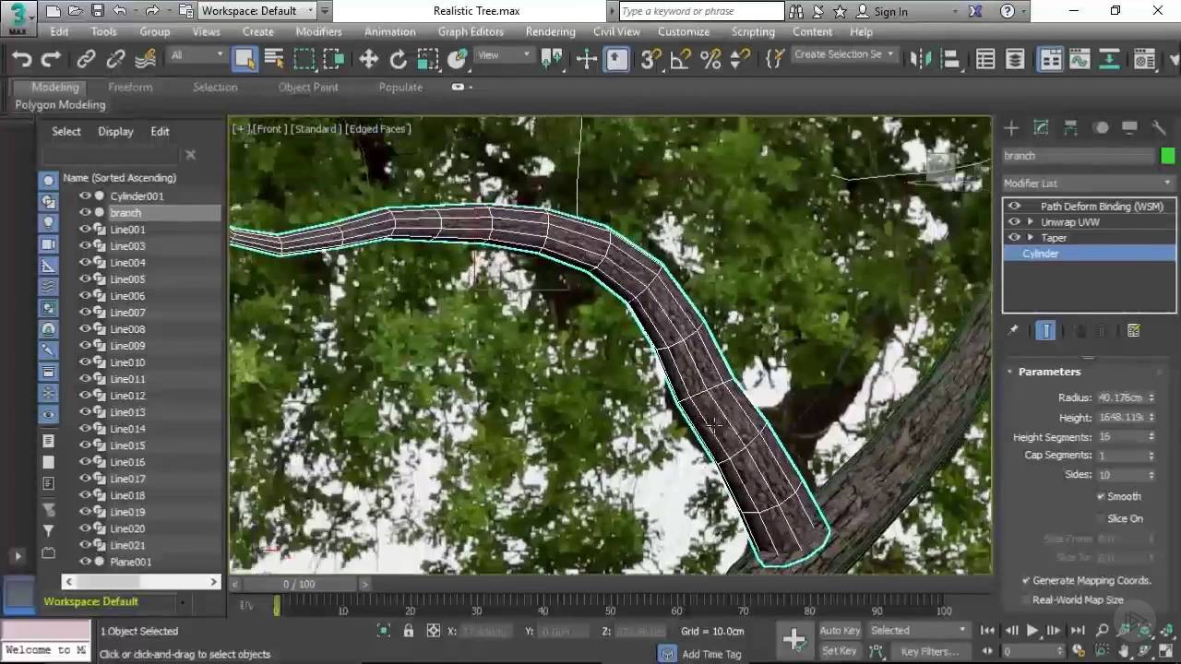Screen dimensions: 1181x664
Task: Hide Plane001 with its eye icon
Action: (x=85, y=562)
